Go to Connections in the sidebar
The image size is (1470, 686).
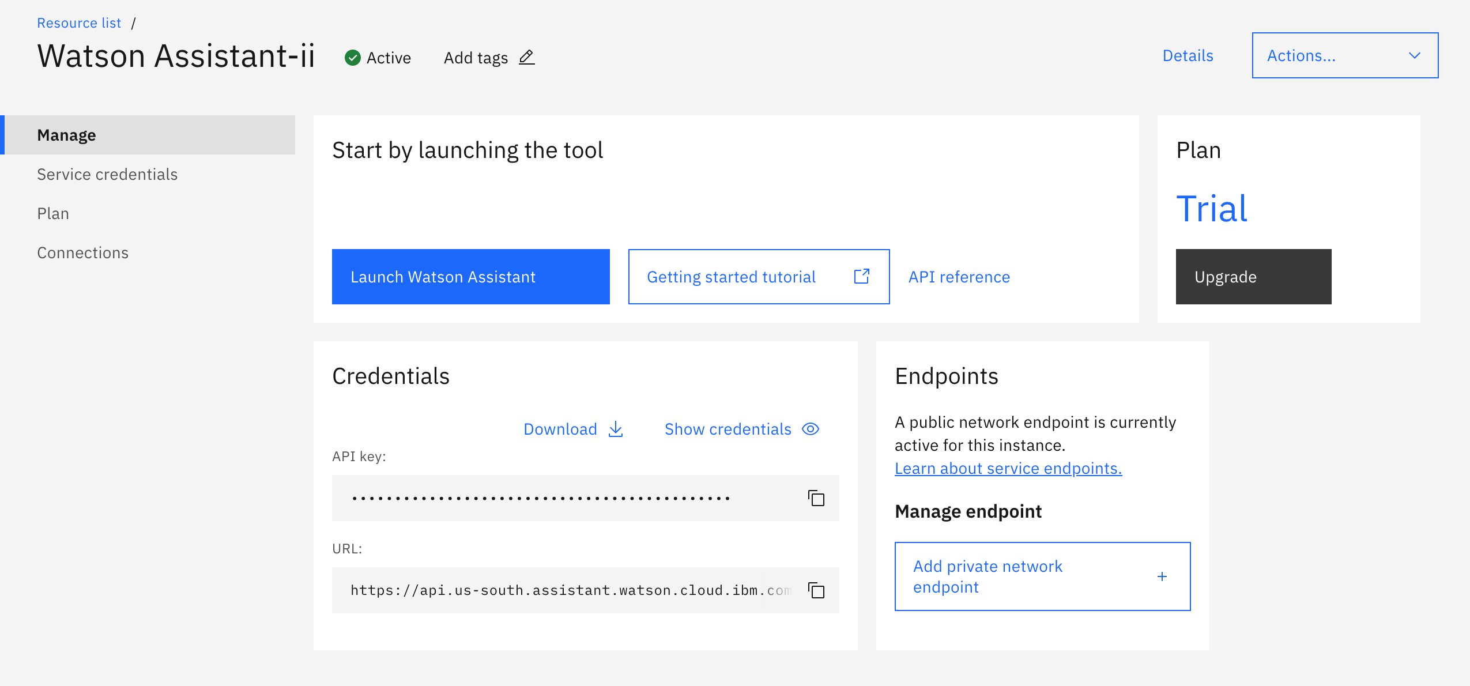coord(82,252)
